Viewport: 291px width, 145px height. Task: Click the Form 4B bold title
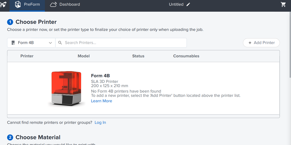point(100,76)
